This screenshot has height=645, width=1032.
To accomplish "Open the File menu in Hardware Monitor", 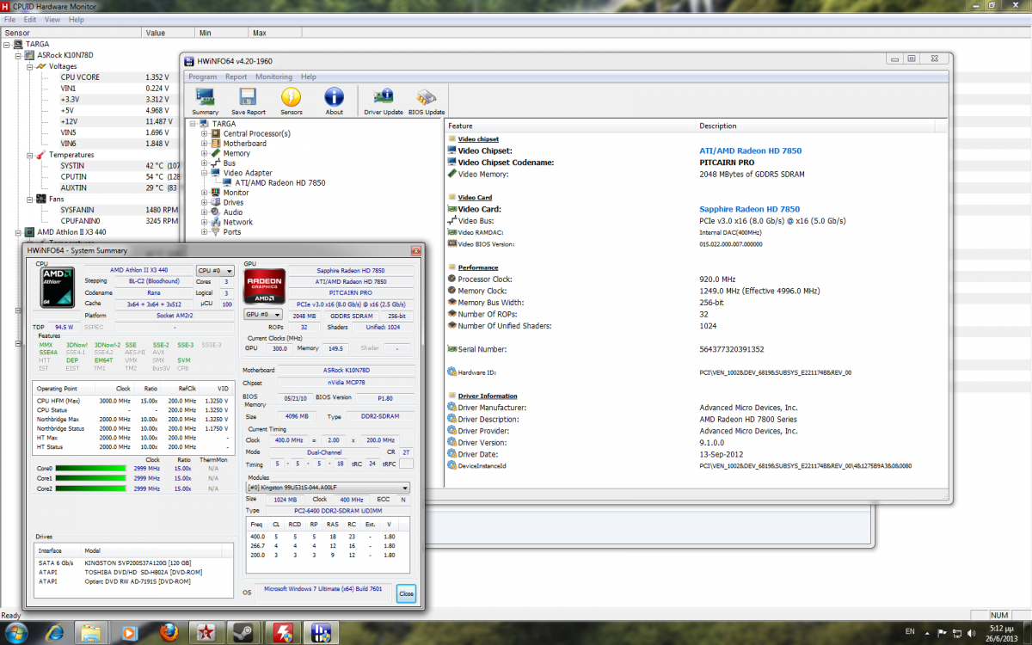I will point(9,19).
